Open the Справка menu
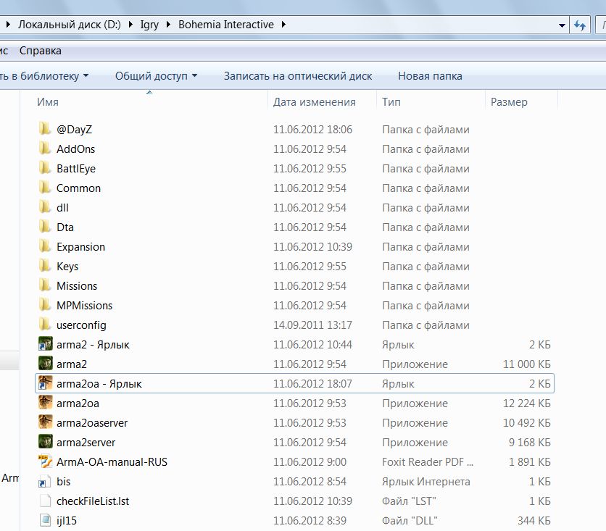606x531 pixels. pos(40,51)
